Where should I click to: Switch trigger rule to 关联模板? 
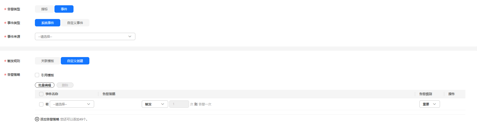coord(48,61)
